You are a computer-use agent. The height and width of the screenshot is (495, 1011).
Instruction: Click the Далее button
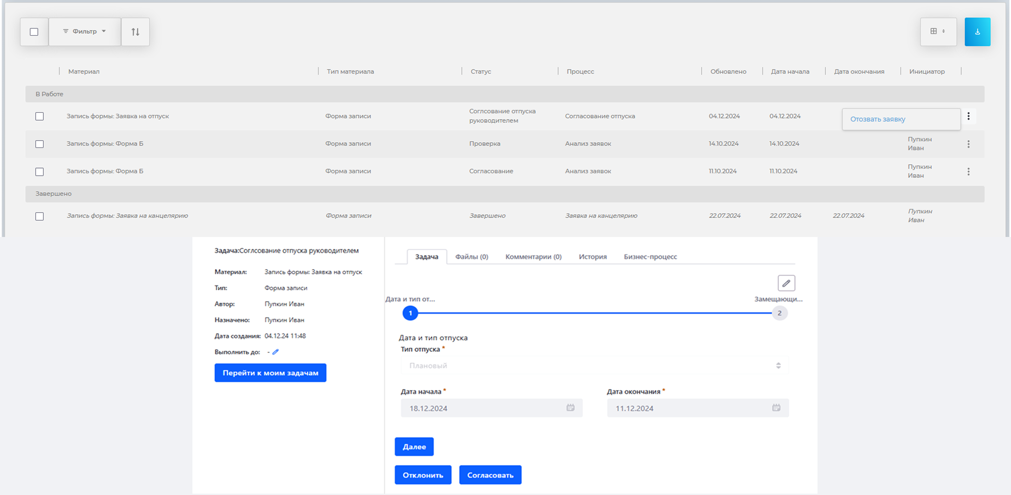pyautogui.click(x=414, y=447)
